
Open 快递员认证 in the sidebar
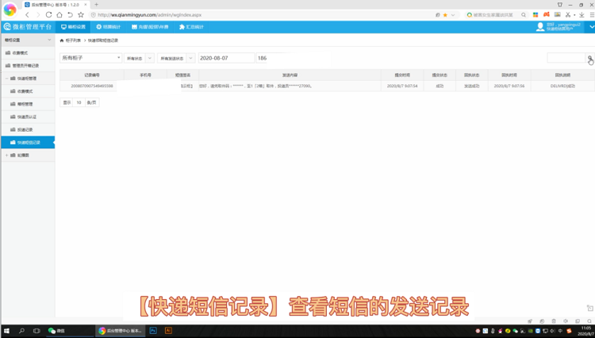[28, 117]
